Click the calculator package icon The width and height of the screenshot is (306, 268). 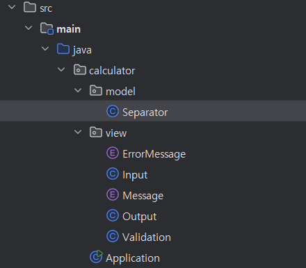pyautogui.click(x=80, y=69)
